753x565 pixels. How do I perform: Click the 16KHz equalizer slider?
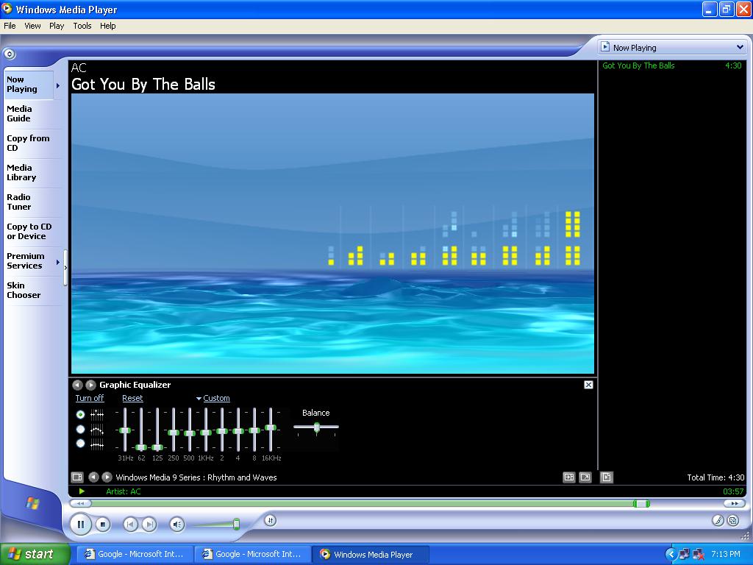271,427
